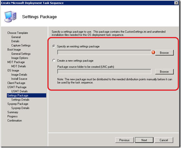Focus the existing settings package field

pyautogui.click(x=104, y=52)
